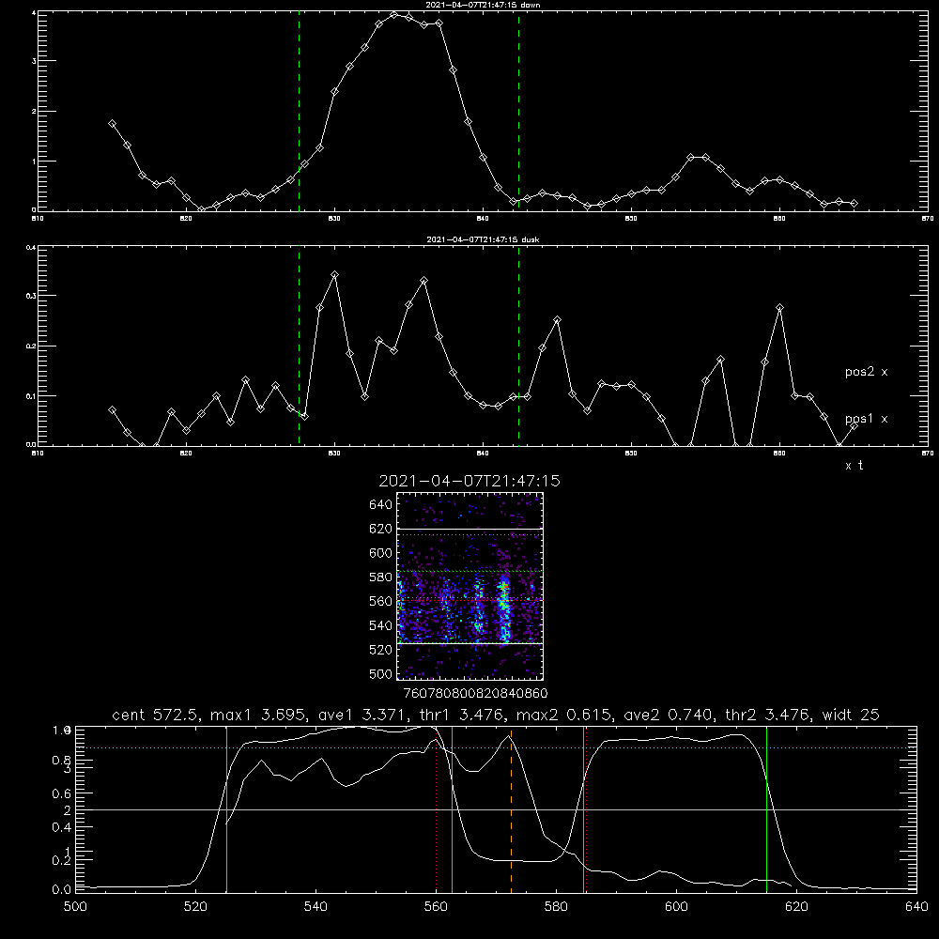Viewport: 939px width, 939px height.
Task: Click the solid green line near 585 in the bottom plot
Action: click(x=583, y=809)
